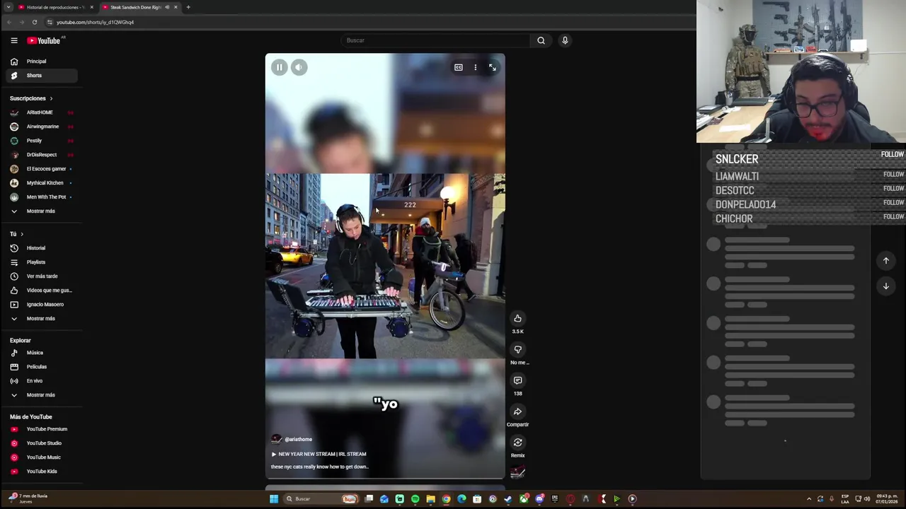The width and height of the screenshot is (906, 509).
Task: Expand Mostrar más under Explorar
Action: pyautogui.click(x=40, y=394)
